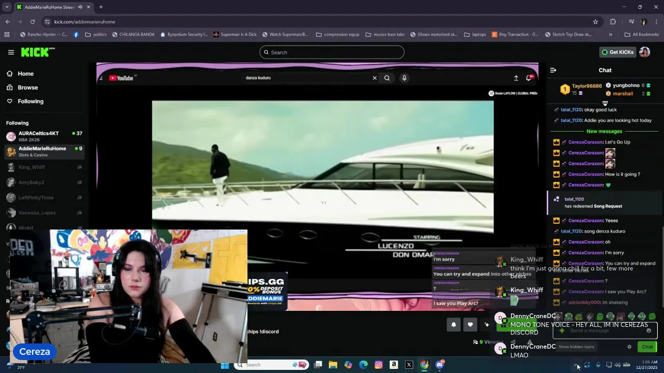Mute the AddieMarieRuHome tab audio
Viewport: 664px width, 373px height.
(80, 7)
